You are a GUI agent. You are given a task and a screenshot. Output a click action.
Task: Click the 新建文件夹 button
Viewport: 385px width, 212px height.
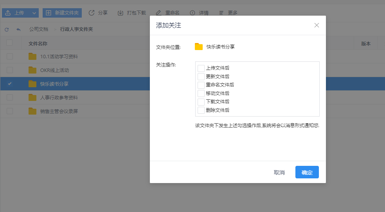[62, 13]
